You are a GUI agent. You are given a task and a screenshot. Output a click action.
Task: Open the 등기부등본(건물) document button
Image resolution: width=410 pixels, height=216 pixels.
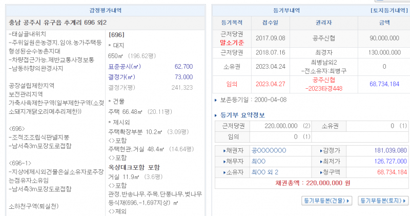[326, 201]
